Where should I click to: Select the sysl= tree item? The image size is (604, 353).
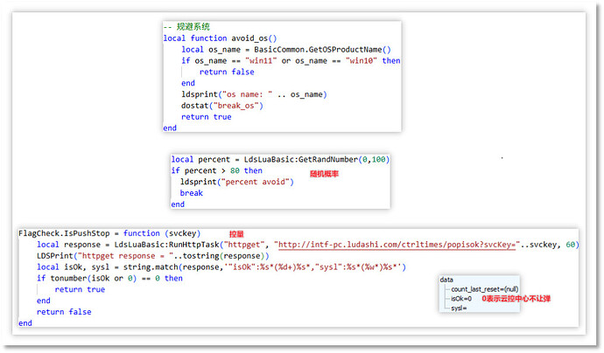[x=460, y=308]
